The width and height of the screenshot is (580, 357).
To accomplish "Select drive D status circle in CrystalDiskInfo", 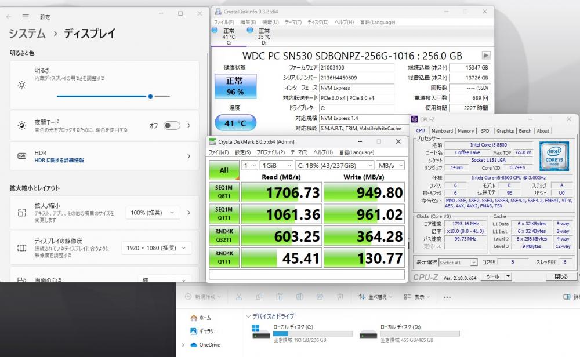I will (250, 30).
